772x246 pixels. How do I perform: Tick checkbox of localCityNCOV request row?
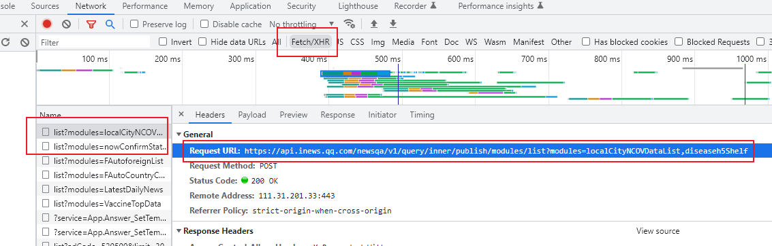[46, 132]
